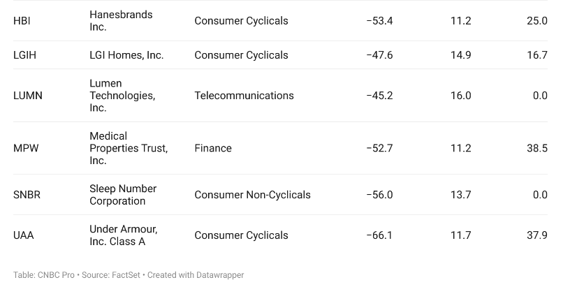Select Medical Properties Trust, Inc. name
Image resolution: width=563 pixels, height=287 pixels.
pyautogui.click(x=129, y=148)
